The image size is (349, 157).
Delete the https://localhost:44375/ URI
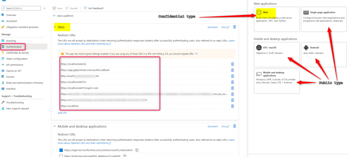click(x=232, y=82)
